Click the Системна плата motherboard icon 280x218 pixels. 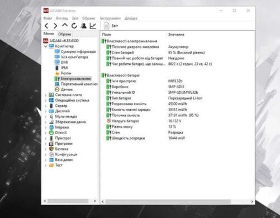point(51,95)
